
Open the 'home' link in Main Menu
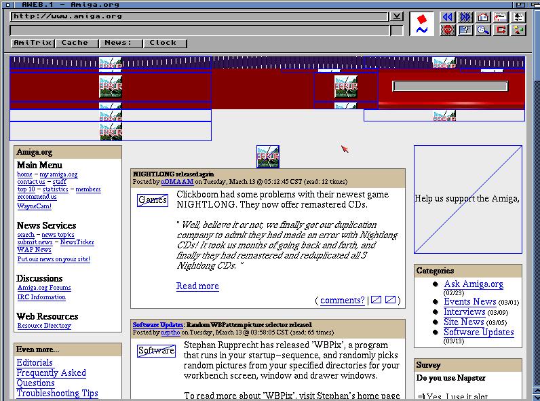click(25, 174)
